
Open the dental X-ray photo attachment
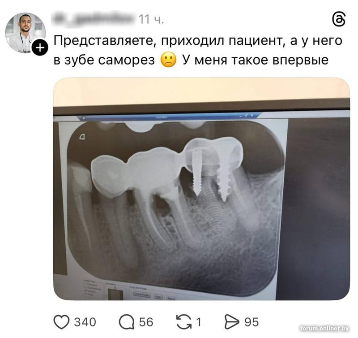202,189
